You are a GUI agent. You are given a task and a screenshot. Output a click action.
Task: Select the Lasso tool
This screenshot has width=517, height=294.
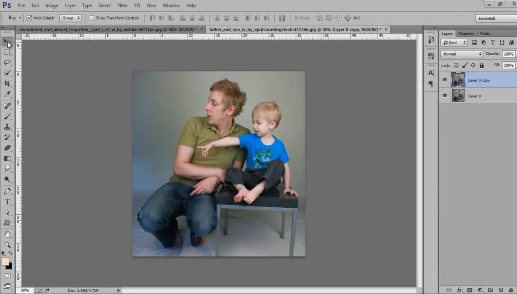7,63
